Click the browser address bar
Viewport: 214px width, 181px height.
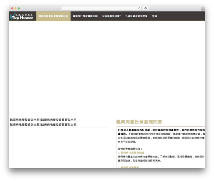tap(101, 8)
